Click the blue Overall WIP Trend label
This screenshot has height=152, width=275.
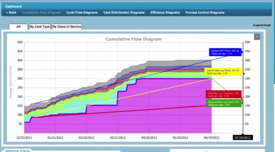[x=225, y=52]
